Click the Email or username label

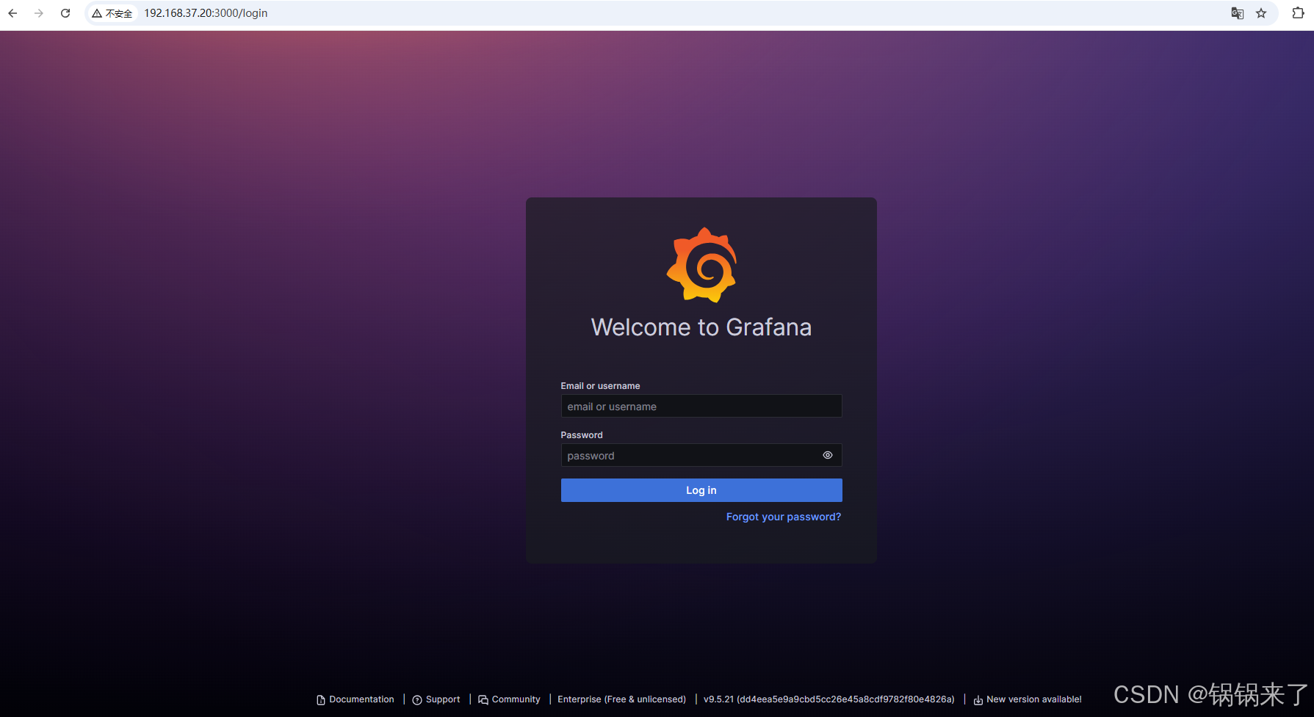pyautogui.click(x=600, y=386)
